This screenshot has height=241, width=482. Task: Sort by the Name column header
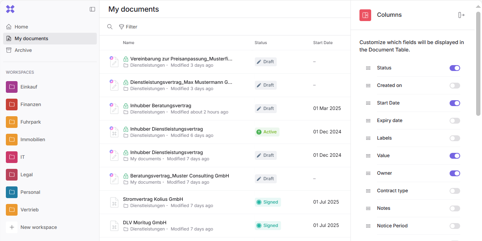point(128,43)
